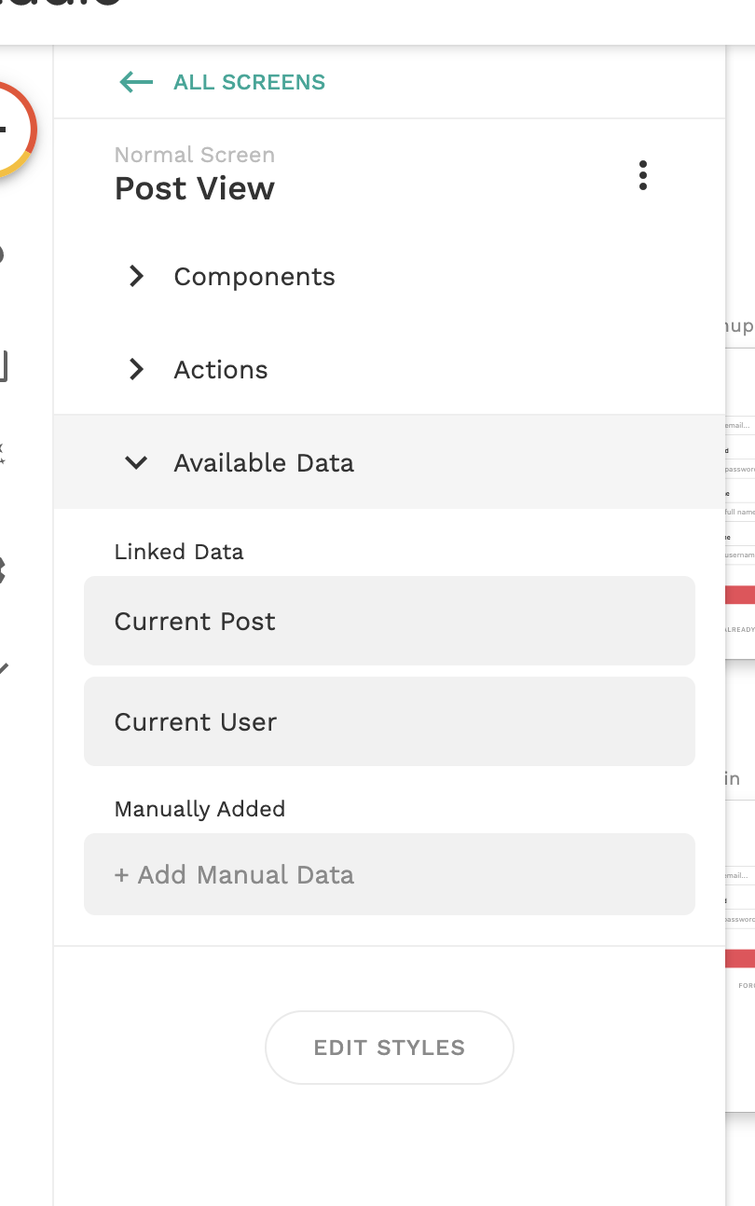Click the Add Manual Data field
755x1206 pixels.
click(x=389, y=875)
